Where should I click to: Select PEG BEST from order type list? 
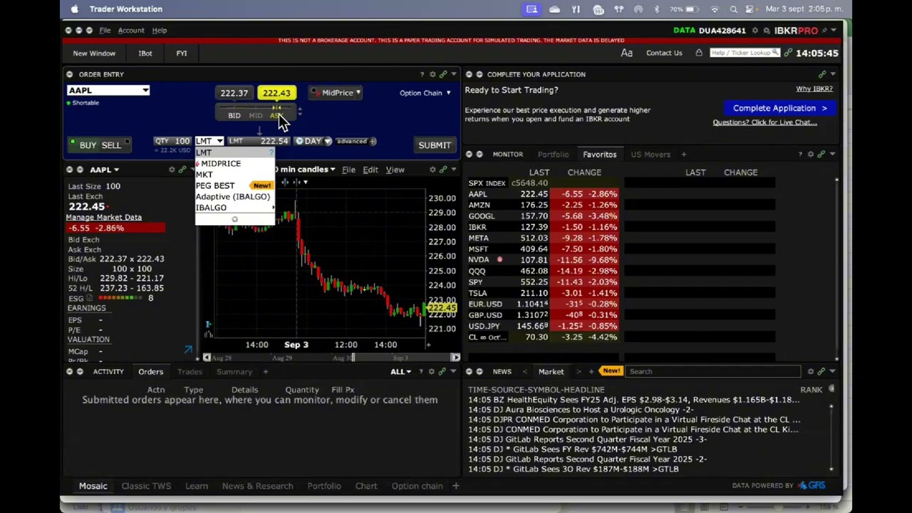pyautogui.click(x=235, y=185)
